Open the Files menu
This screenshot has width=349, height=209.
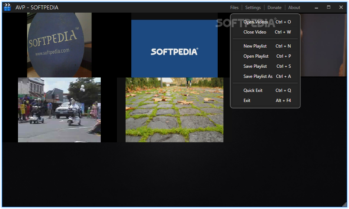(234, 8)
